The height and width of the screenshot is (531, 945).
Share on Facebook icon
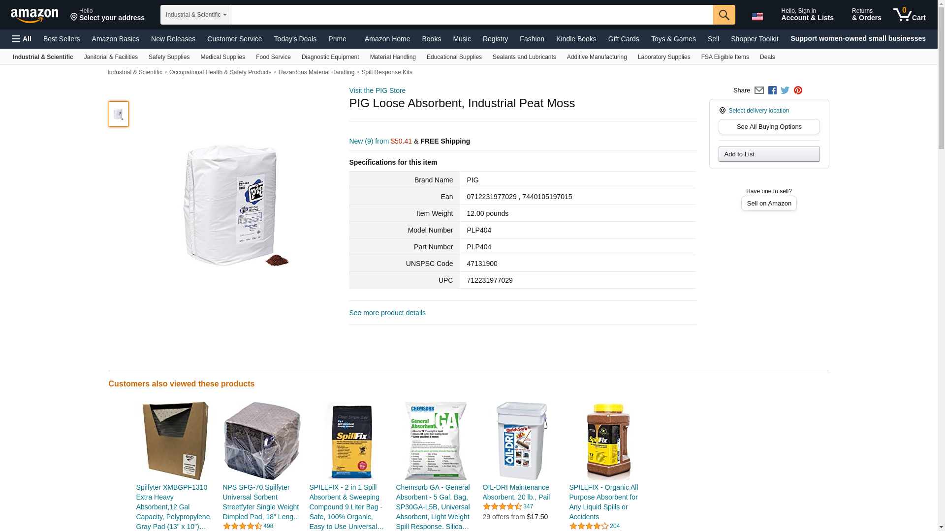coord(772,90)
